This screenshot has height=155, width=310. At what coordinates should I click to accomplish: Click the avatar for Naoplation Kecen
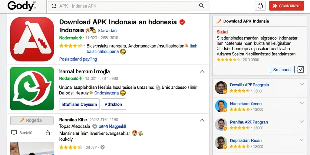click(221, 106)
